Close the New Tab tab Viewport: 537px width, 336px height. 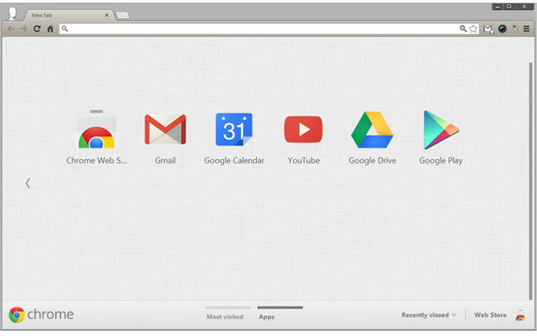coord(107,15)
